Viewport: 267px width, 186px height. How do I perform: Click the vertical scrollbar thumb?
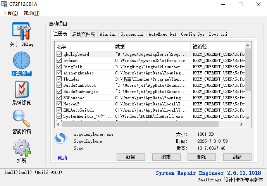tap(248, 70)
